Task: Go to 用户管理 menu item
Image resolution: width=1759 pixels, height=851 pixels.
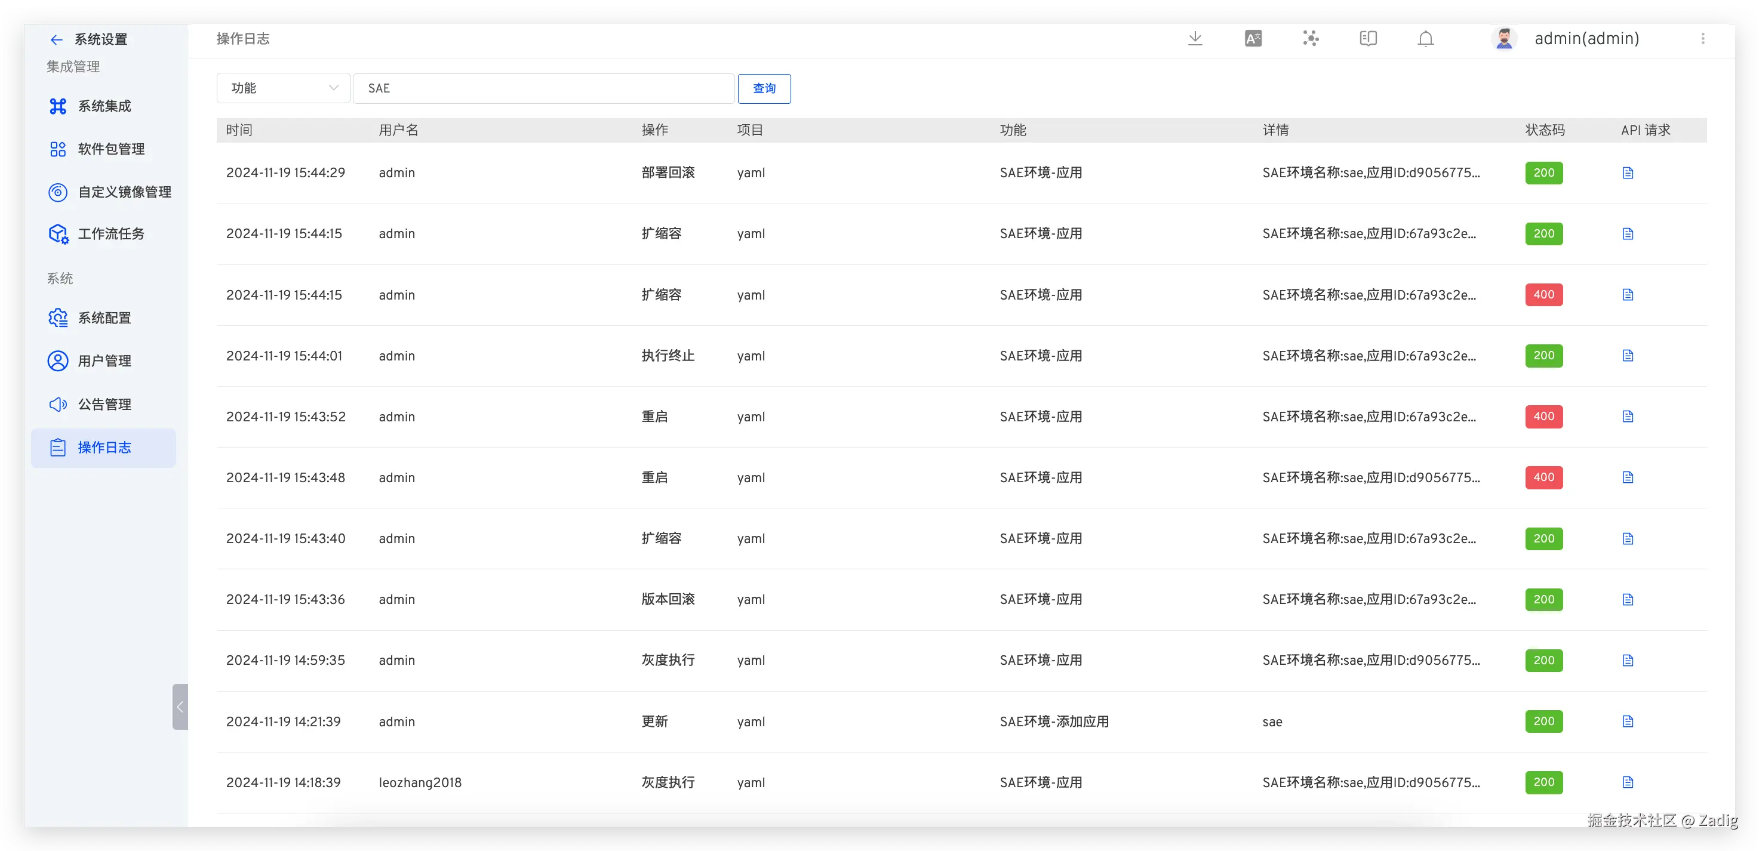Action: coord(104,361)
